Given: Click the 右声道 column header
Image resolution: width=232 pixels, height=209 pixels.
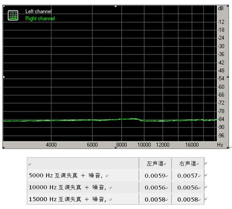Looking at the screenshot, I should pyautogui.click(x=188, y=164).
